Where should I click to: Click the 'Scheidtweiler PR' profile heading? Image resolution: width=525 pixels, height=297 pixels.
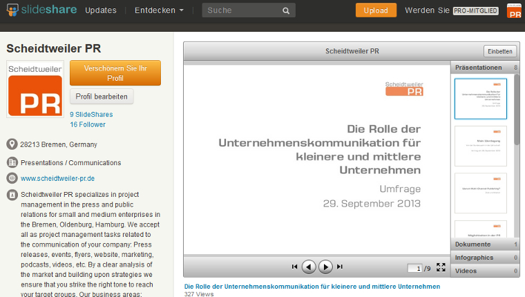[x=54, y=48]
